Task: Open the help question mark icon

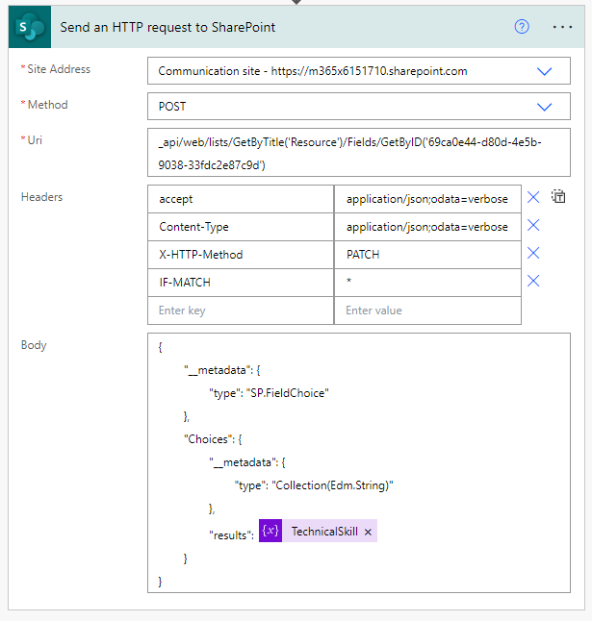Action: point(522,27)
